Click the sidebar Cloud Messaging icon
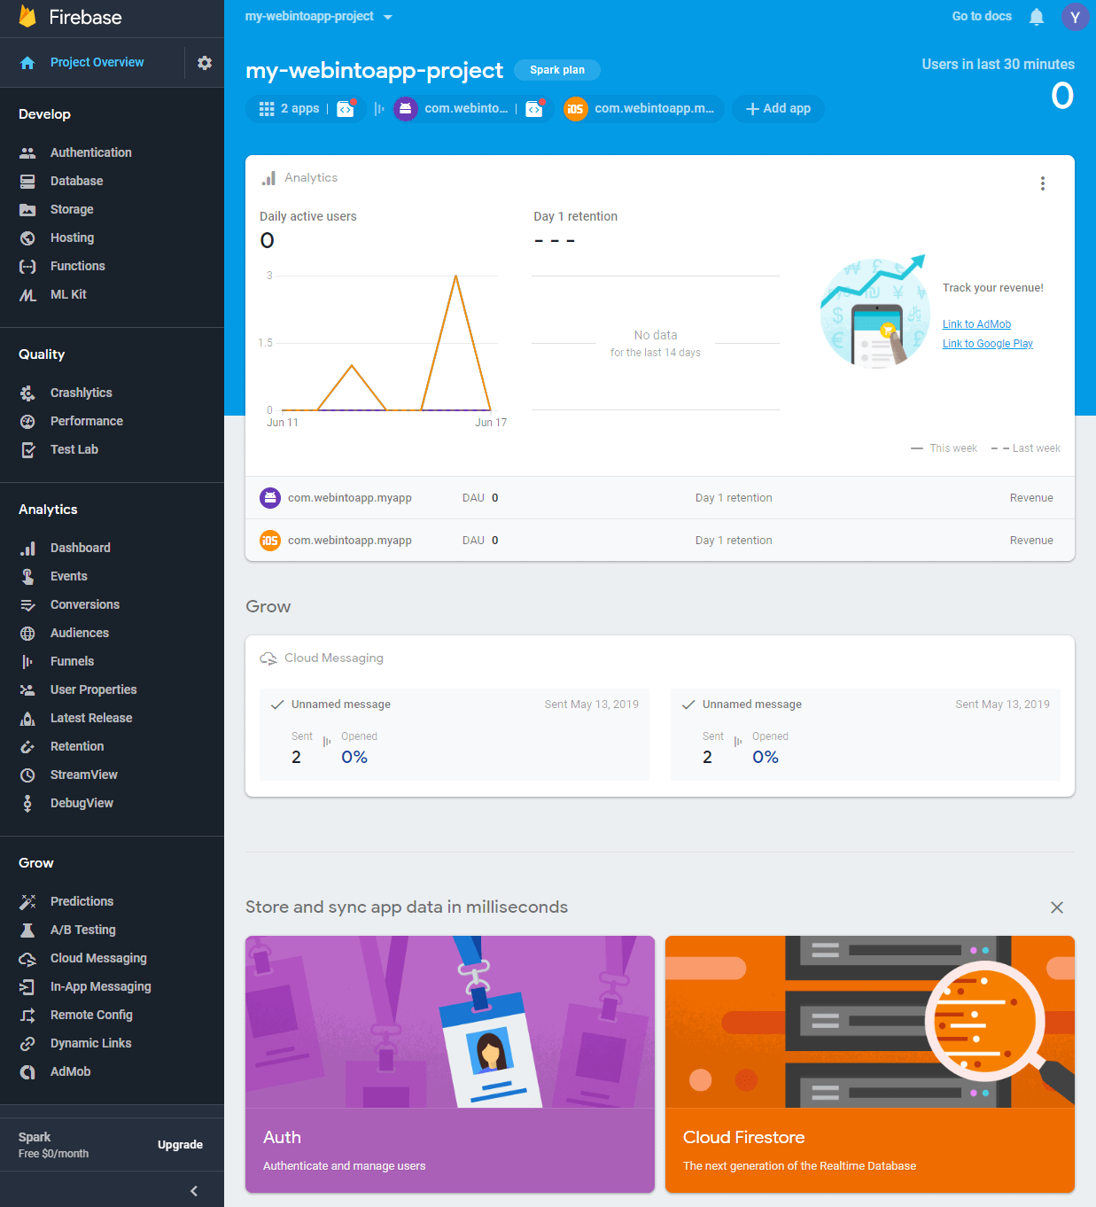 click(x=27, y=958)
